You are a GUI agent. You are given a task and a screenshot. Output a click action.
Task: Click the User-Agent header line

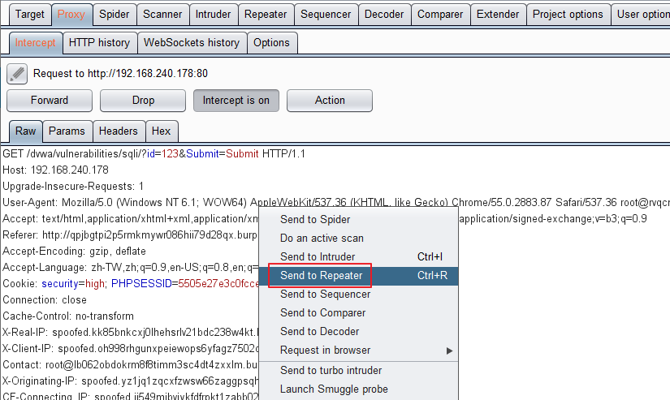click(x=336, y=203)
